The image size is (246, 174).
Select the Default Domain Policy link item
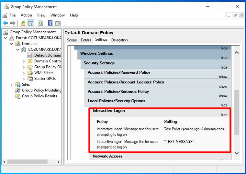pos(47,55)
